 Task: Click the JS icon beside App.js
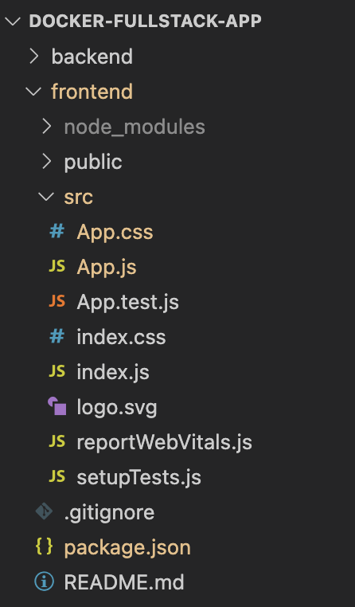[x=57, y=266]
